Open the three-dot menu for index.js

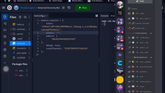[29, 24]
